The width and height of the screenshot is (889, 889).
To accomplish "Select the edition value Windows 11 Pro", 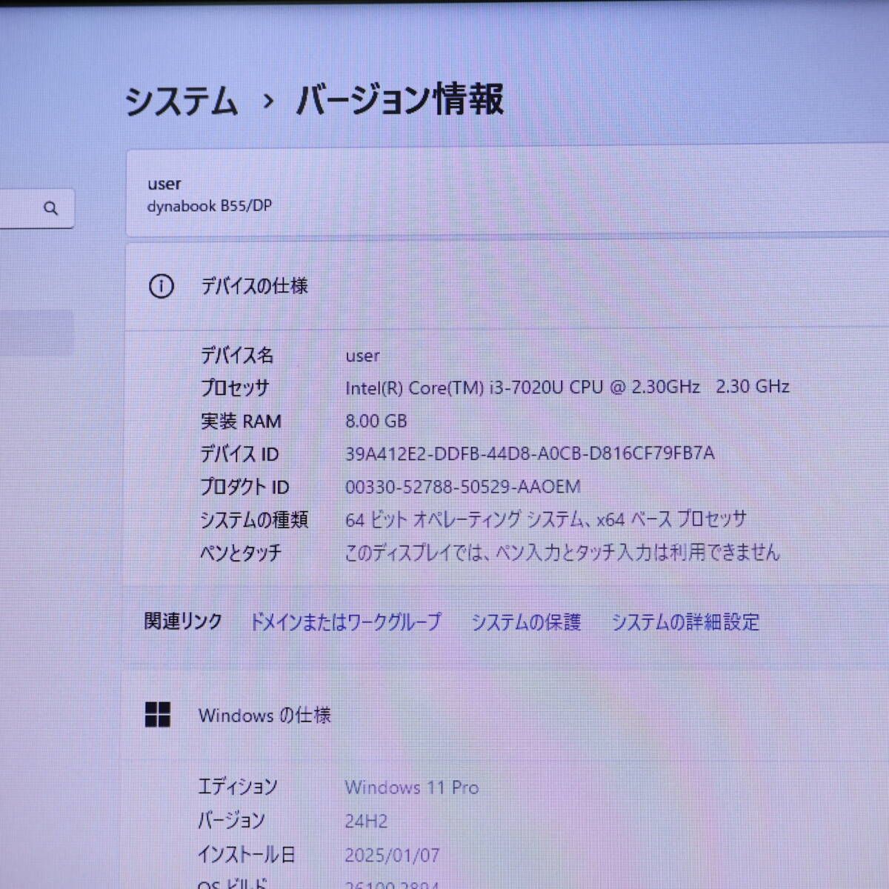I will 412,788.
